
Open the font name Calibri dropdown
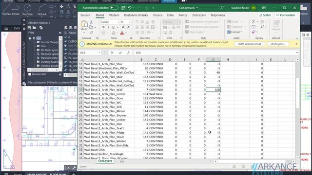point(118,22)
